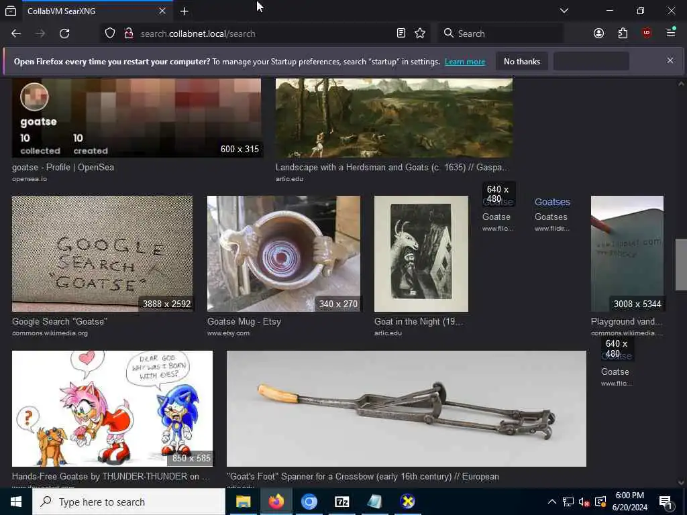Click the Firefox Search box
687x515 pixels.
[500, 34]
